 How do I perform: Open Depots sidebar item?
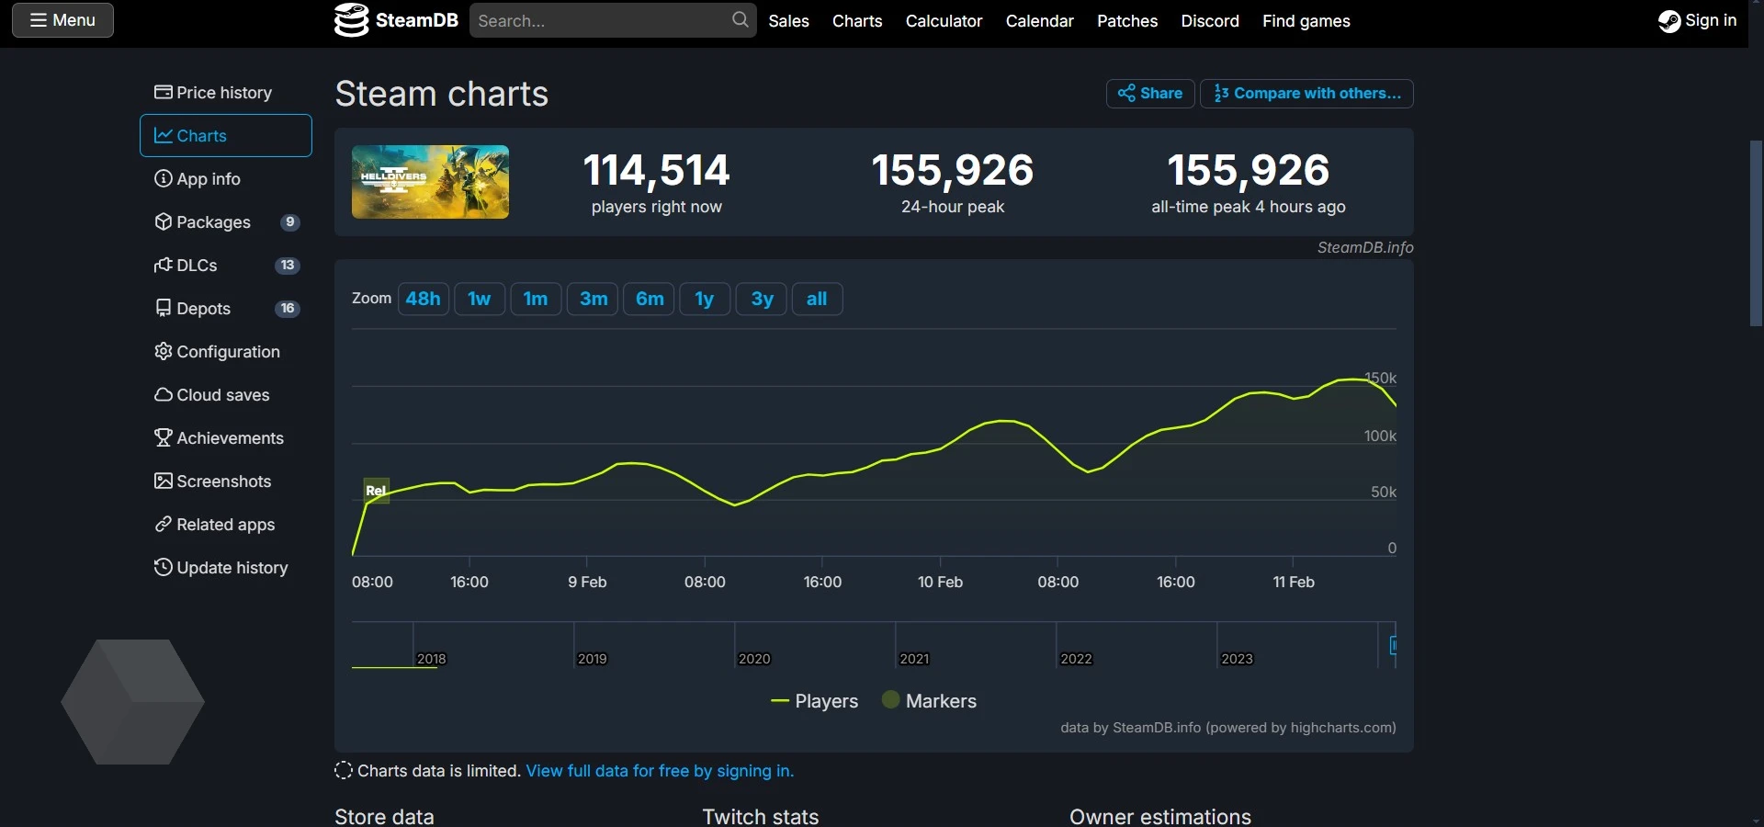tap(225, 309)
